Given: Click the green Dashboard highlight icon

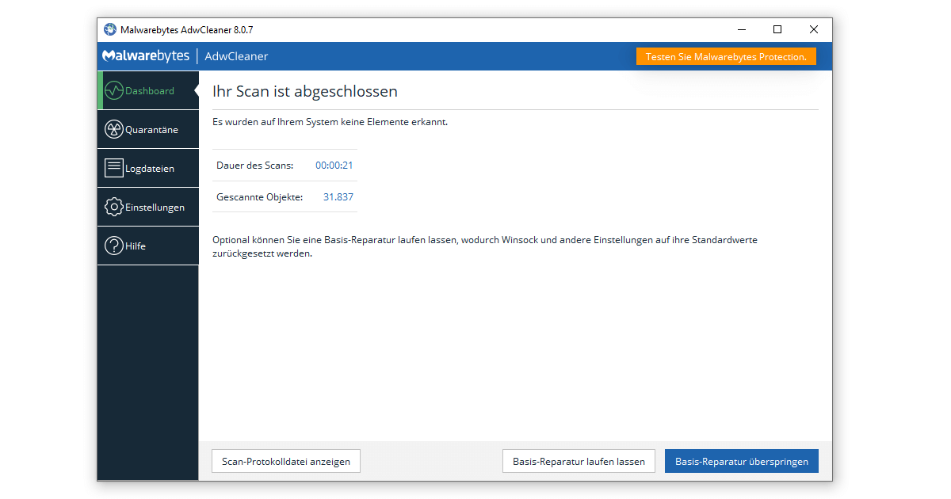Looking at the screenshot, I should [113, 90].
